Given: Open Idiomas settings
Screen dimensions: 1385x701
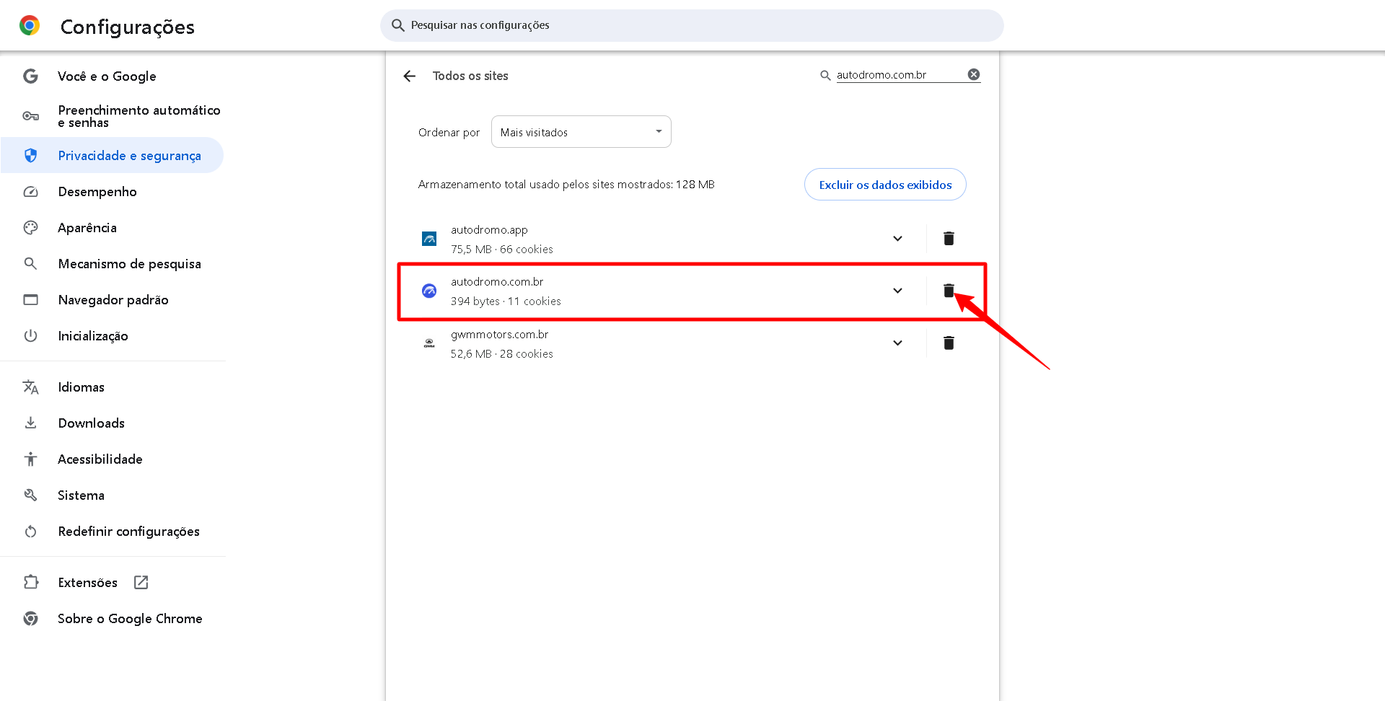Looking at the screenshot, I should coord(81,387).
